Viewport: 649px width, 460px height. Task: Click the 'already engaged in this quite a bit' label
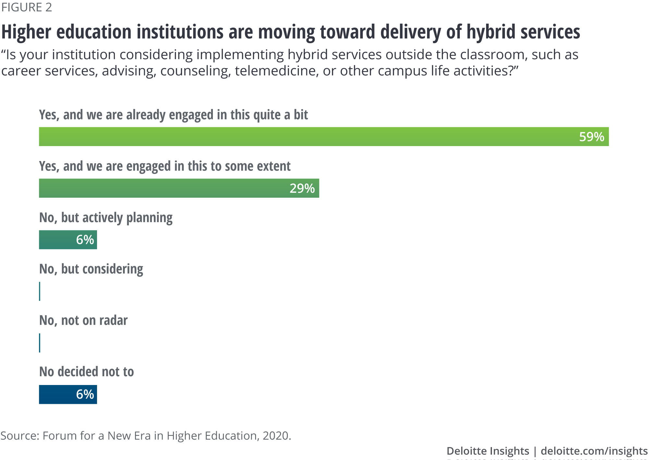(x=173, y=115)
